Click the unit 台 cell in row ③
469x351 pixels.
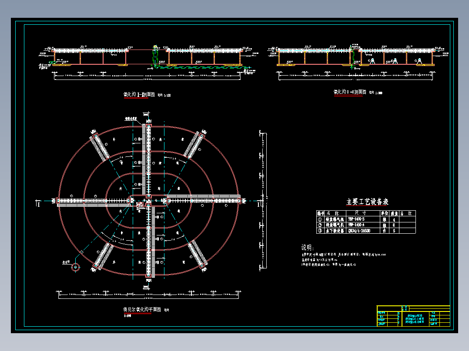pos(384,231)
